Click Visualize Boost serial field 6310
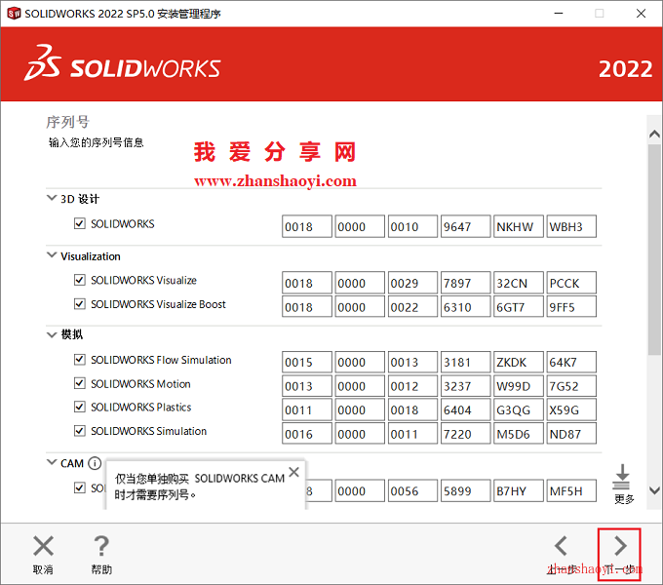Screen dimensions: 663x585 click(x=465, y=306)
